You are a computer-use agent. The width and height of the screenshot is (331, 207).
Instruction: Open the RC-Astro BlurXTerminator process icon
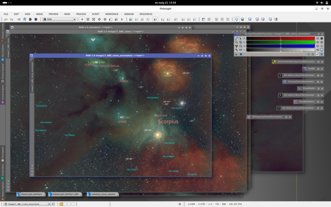click(280, 95)
